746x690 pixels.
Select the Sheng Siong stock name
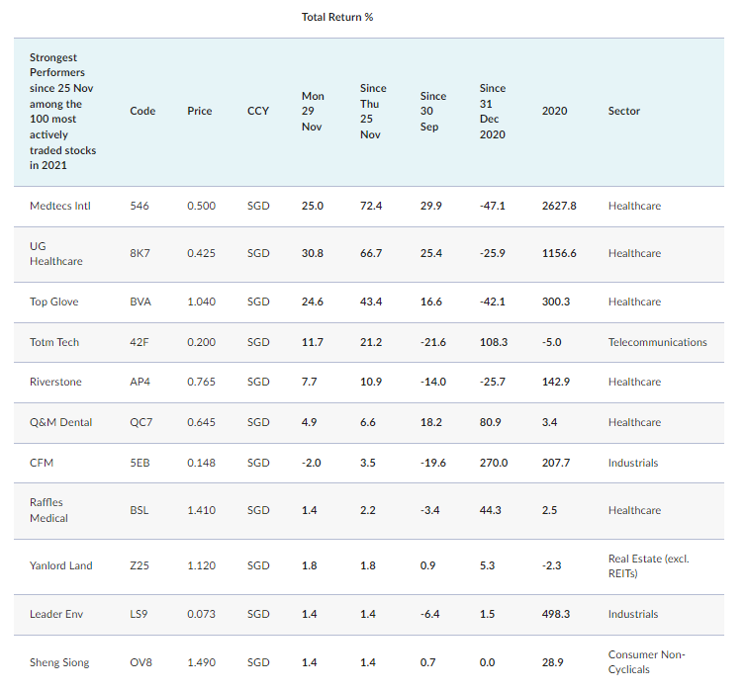coord(59,662)
